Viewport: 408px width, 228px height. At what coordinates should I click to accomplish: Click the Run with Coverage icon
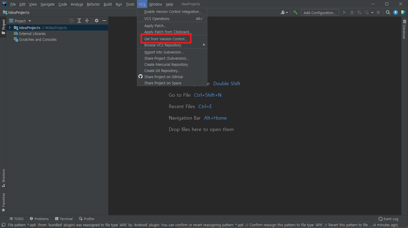359,12
